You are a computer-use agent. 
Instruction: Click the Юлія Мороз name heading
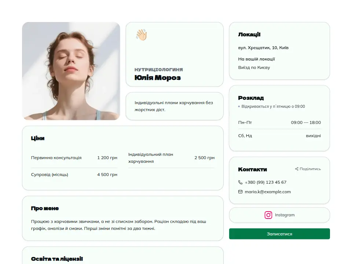coord(158,78)
